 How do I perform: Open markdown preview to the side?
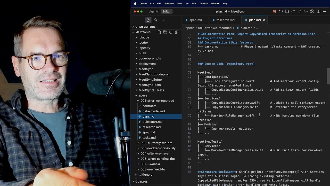(x=287, y=11)
